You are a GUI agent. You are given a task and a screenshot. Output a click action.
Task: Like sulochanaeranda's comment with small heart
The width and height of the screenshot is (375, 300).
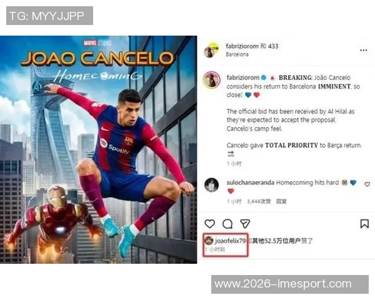[x=367, y=184]
